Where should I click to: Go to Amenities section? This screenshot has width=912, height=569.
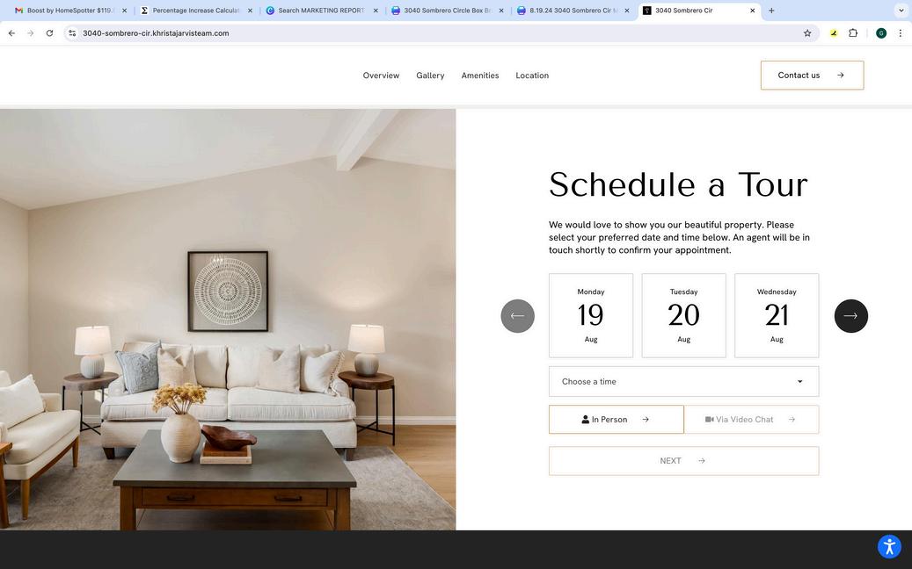pos(480,76)
